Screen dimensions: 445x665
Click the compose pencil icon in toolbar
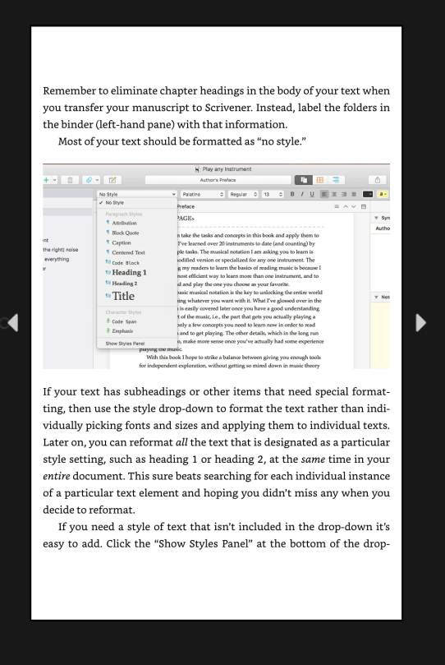[112, 180]
